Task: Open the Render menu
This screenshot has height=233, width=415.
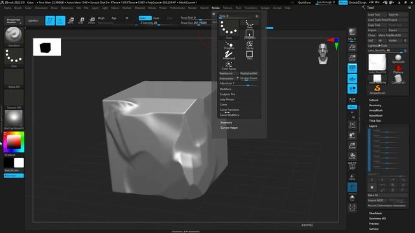Action: tap(193, 8)
